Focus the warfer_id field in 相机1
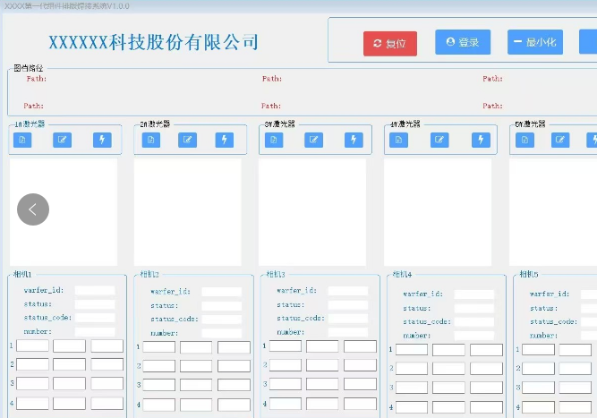 95,291
